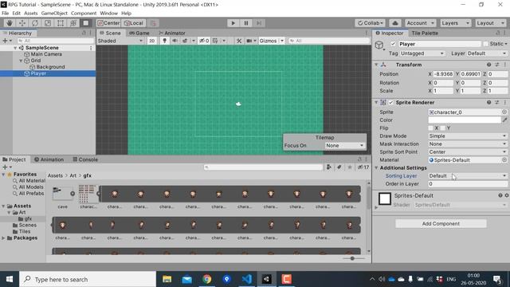Screen dimensions: 510x287
Task: Open the Account dropdown
Action: click(420, 23)
